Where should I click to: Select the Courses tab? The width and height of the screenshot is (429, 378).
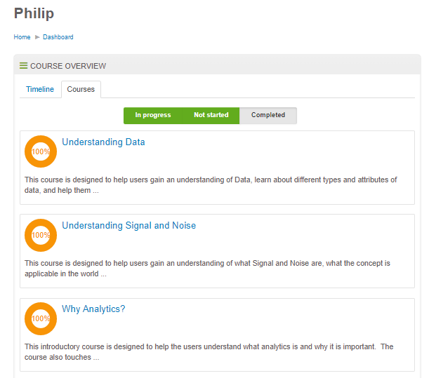pyautogui.click(x=81, y=89)
